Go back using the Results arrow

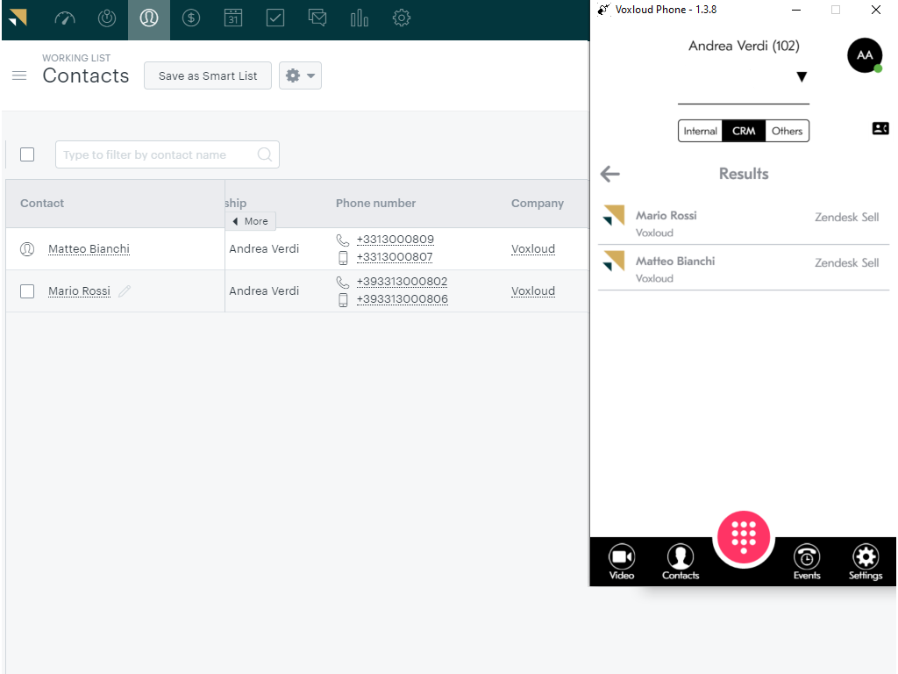point(610,174)
